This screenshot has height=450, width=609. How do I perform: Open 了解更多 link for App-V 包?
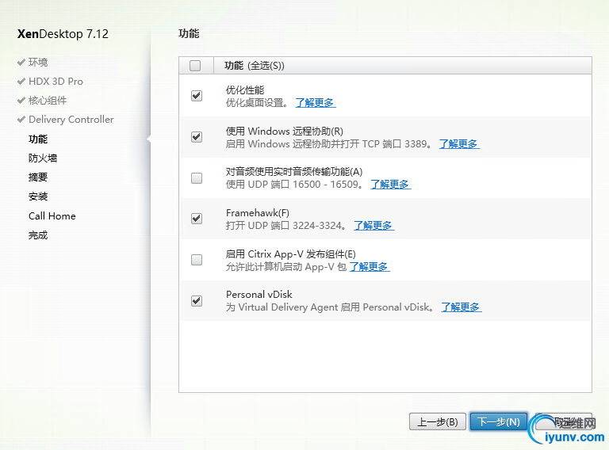tap(370, 266)
